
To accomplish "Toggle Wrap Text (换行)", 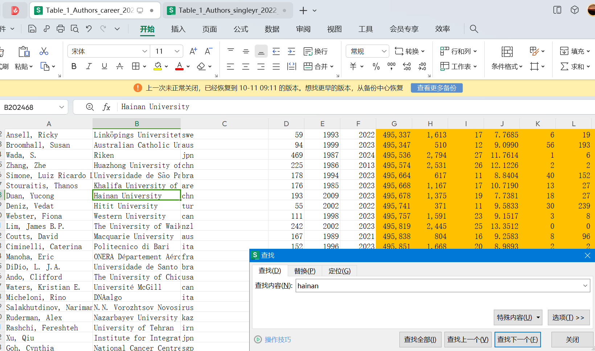I will click(315, 51).
